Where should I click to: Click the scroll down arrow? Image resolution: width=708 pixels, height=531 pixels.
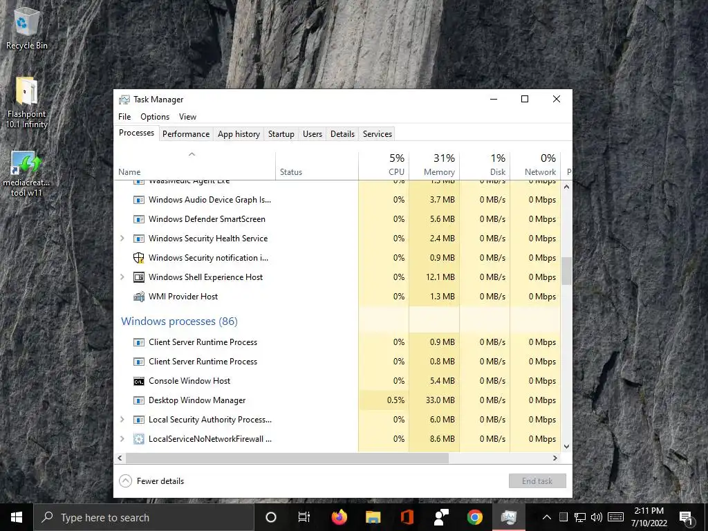click(567, 447)
